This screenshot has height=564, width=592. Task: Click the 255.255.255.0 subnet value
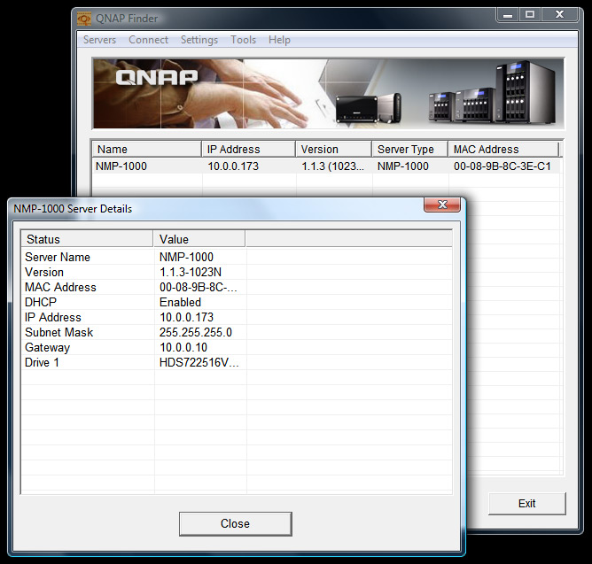[196, 332]
